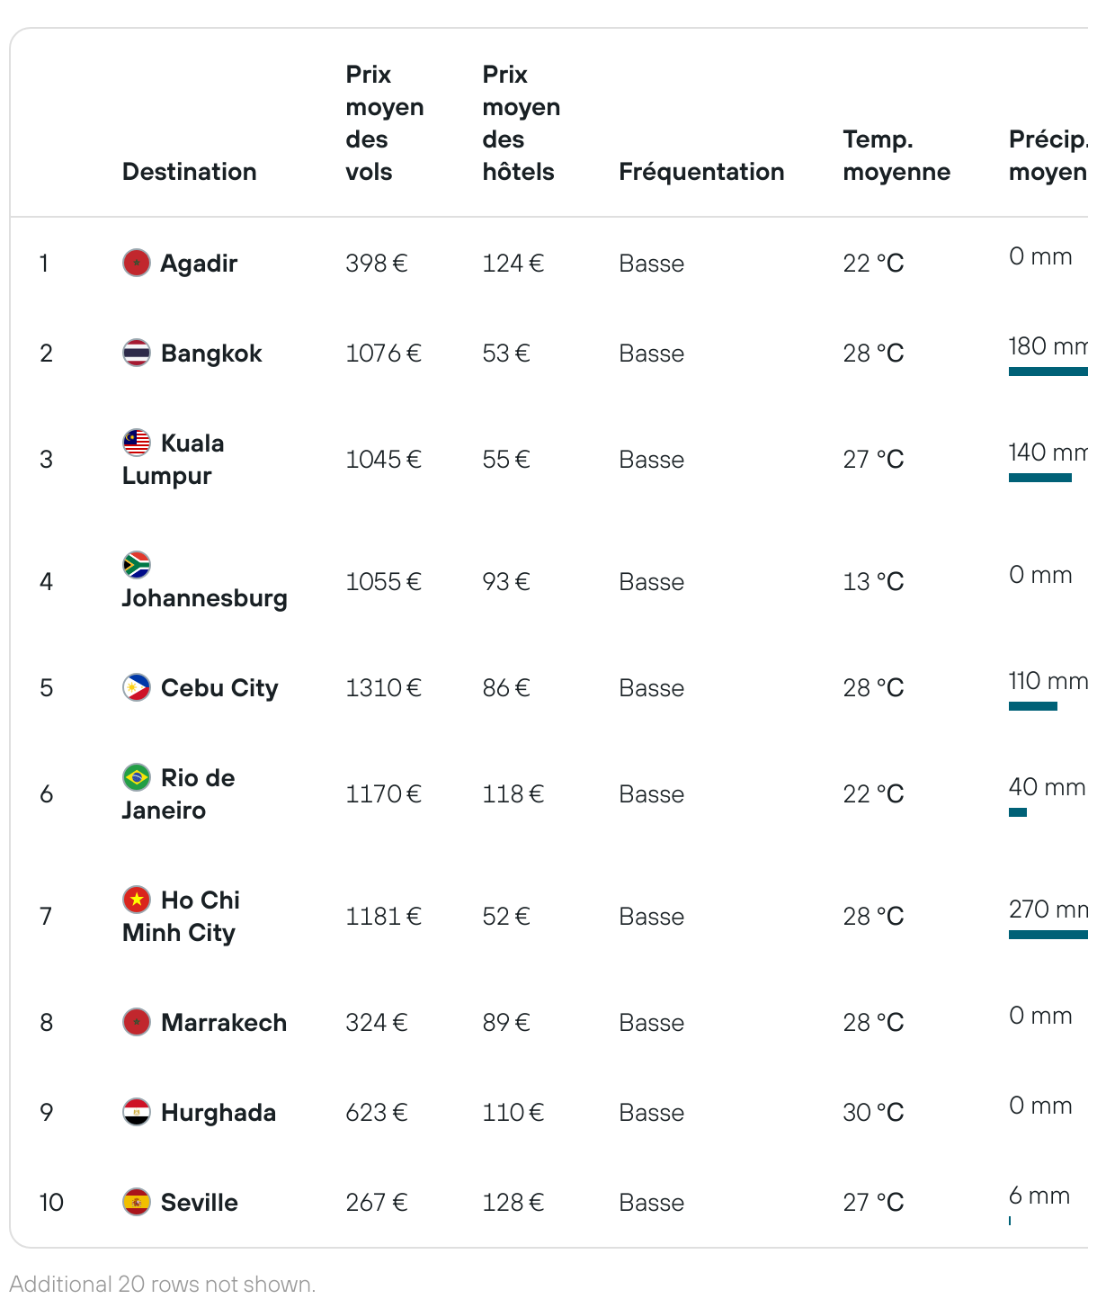Viewport: 1097px width, 1308px height.
Task: Click the Spain flag beside Seville
Action: pyautogui.click(x=137, y=1202)
